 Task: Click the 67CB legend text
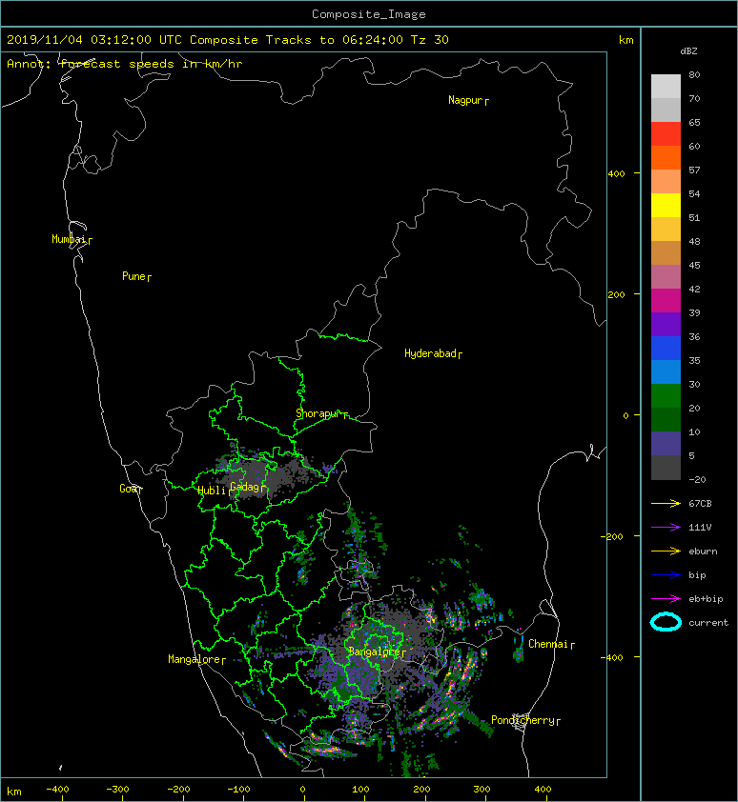point(700,503)
